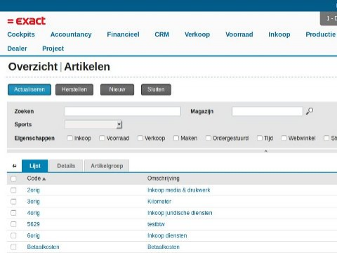
Task: Open the testbtw description link
Action: tap(156, 224)
